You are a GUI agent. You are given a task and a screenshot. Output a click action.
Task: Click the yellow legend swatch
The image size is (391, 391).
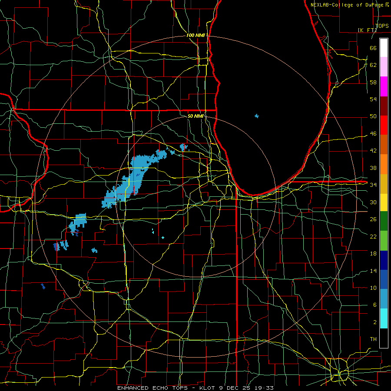click(384, 202)
